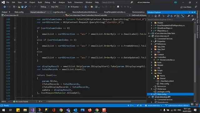This screenshot has width=200, height=113.
Task: Collapse the else block at line 111
Action: pos(15,51)
